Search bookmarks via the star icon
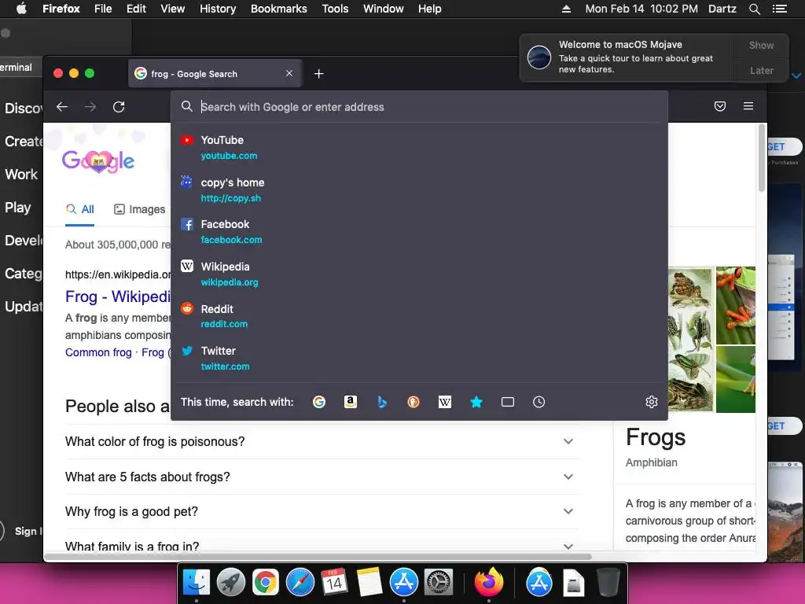 pos(476,402)
